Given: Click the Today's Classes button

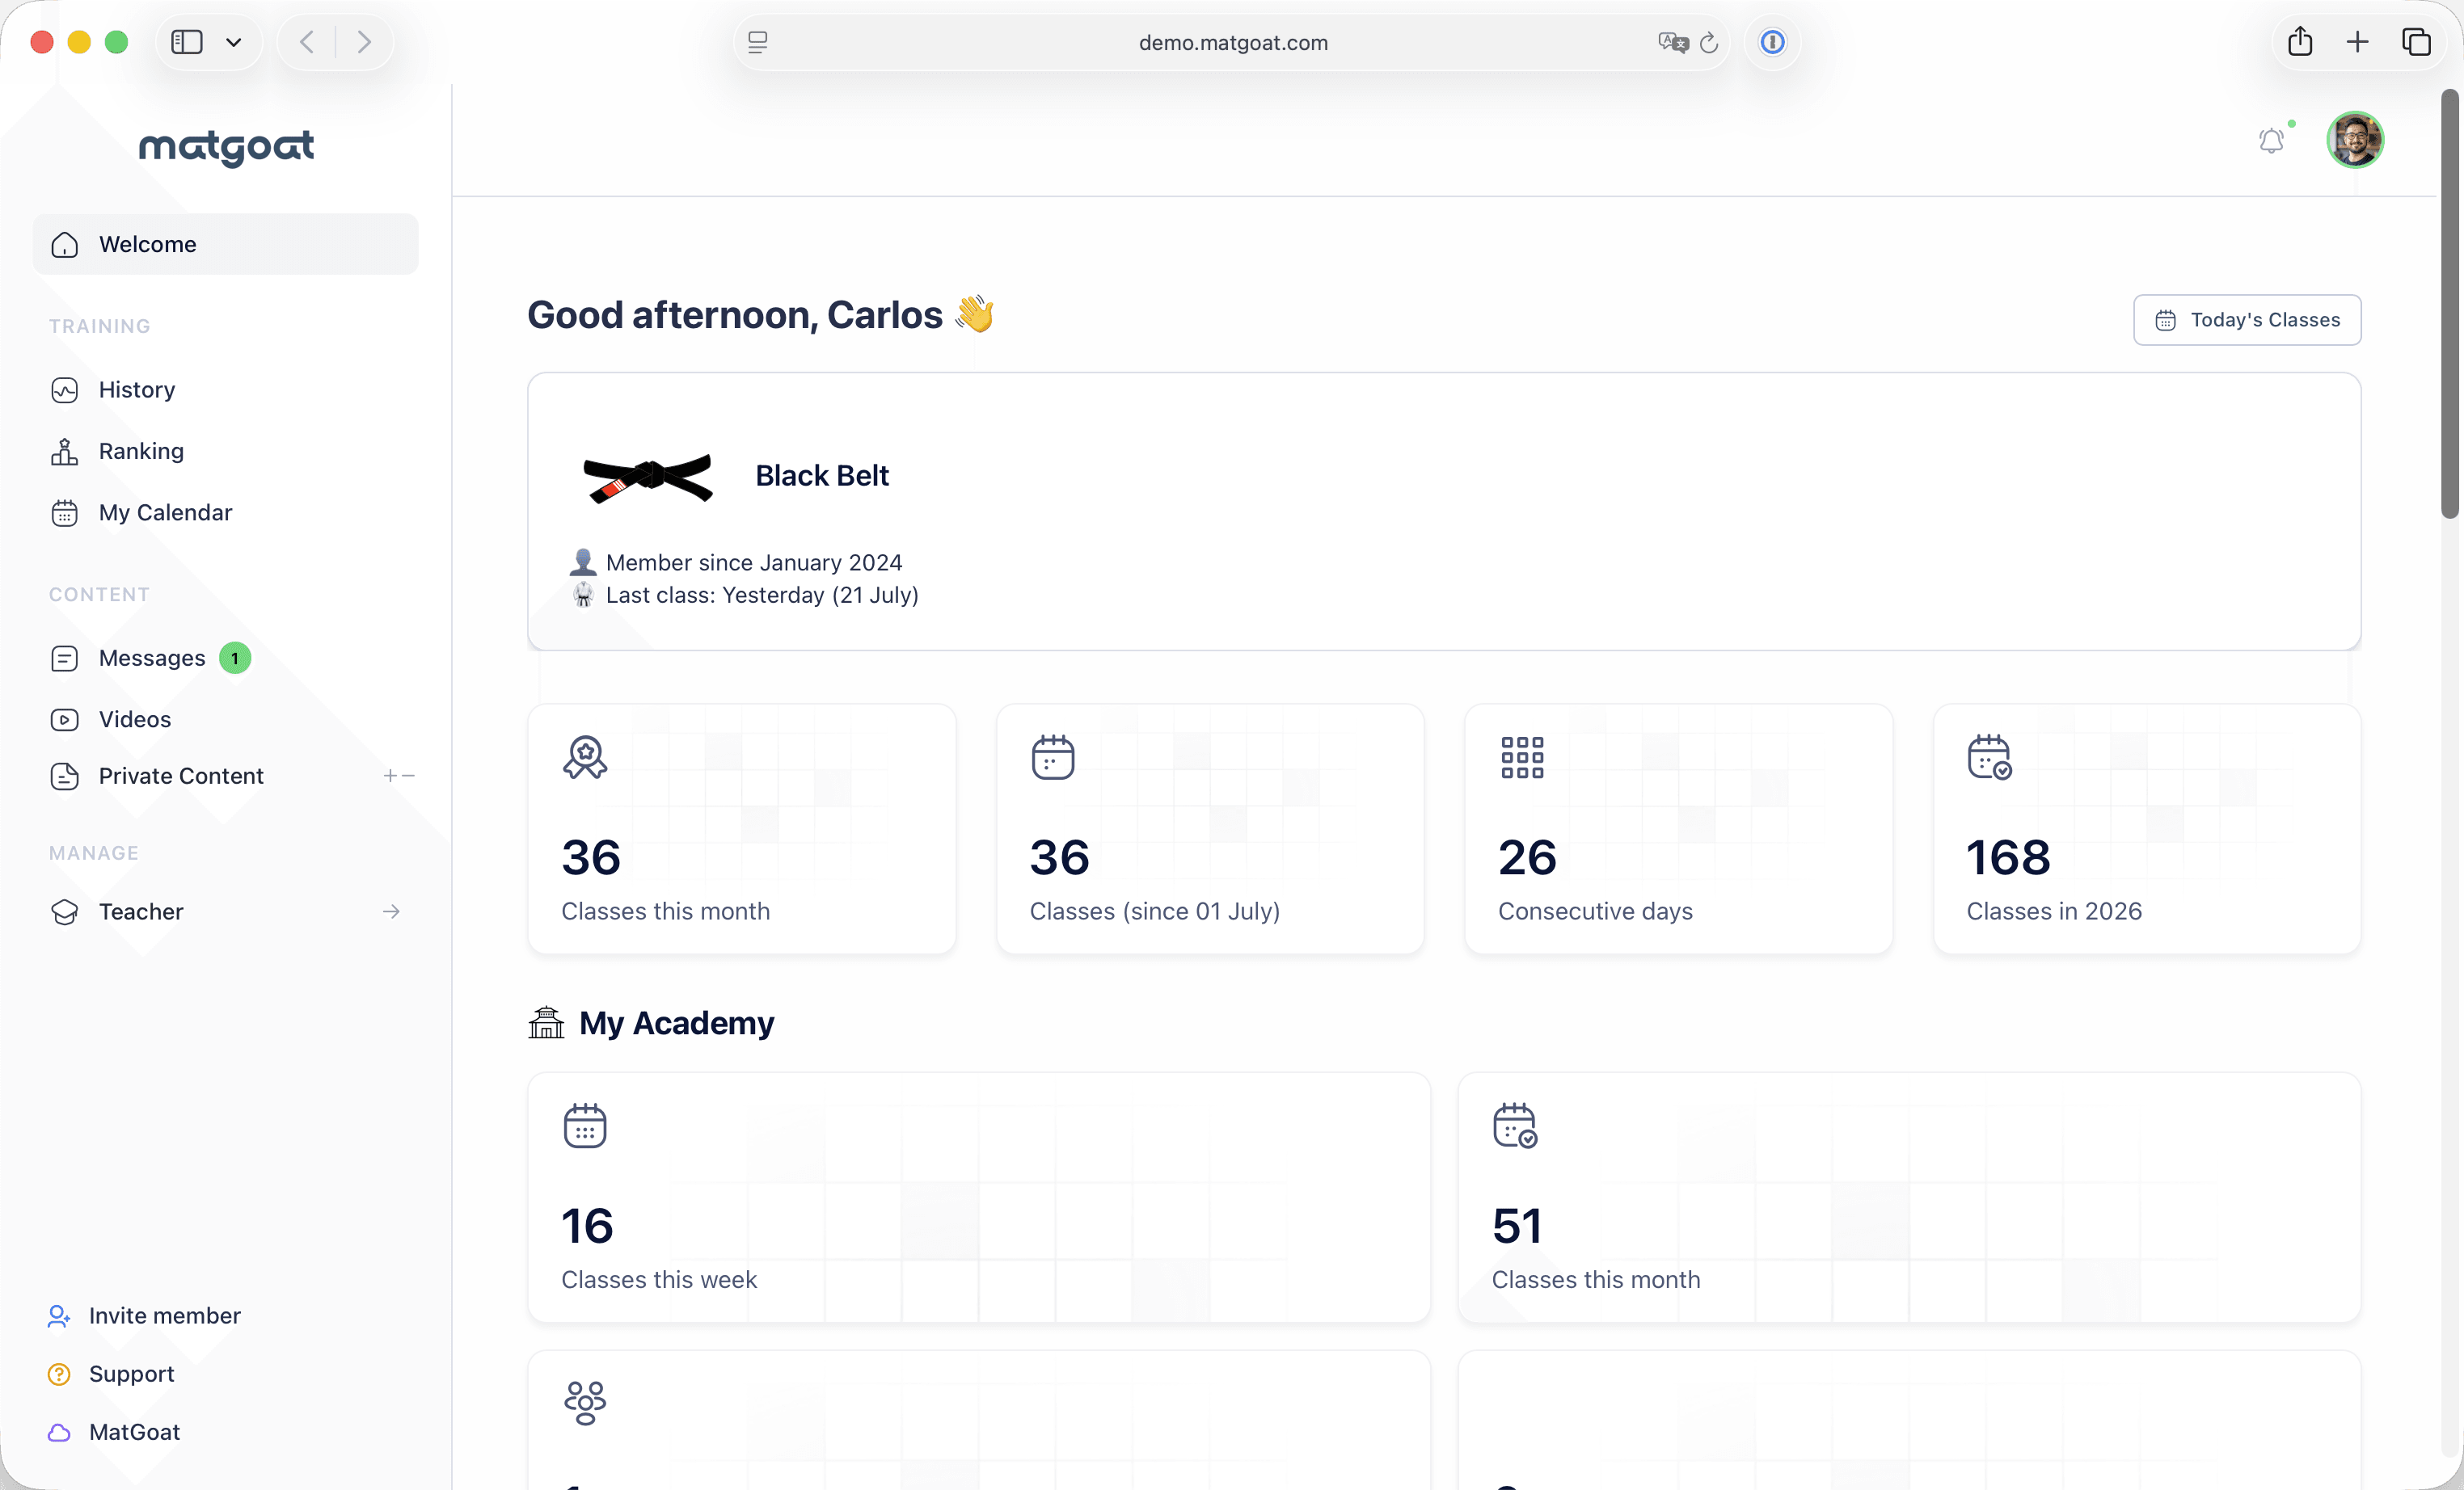Looking at the screenshot, I should click(2247, 320).
